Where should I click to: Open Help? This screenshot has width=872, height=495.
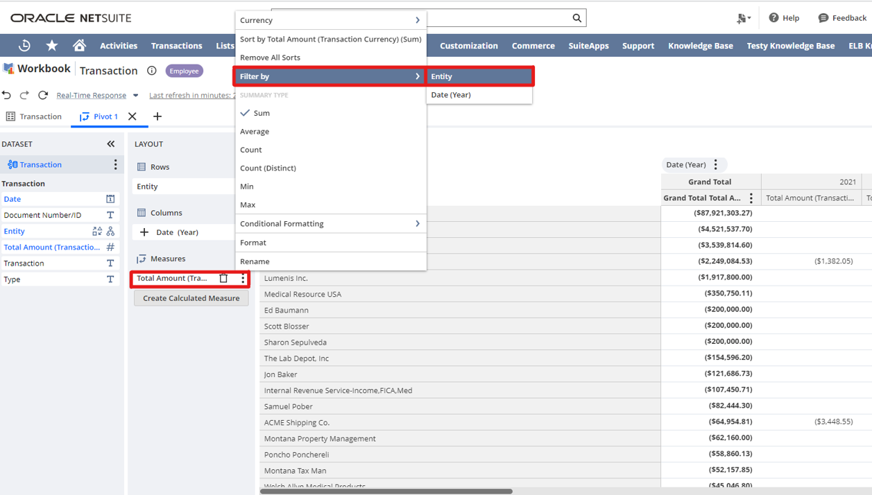pyautogui.click(x=784, y=18)
